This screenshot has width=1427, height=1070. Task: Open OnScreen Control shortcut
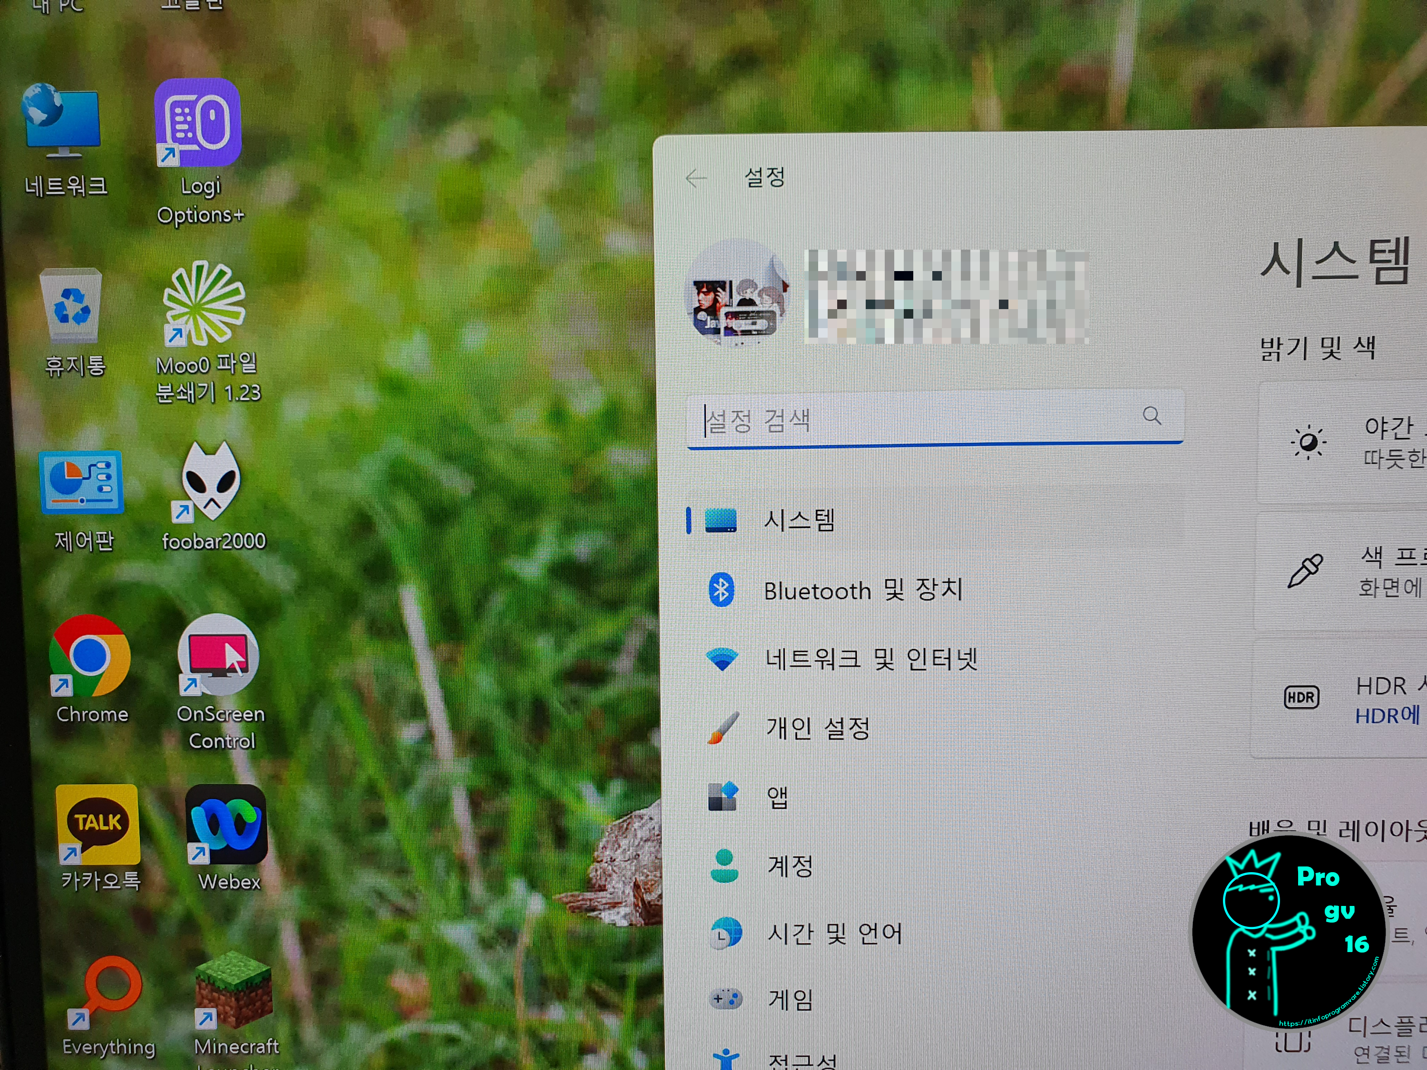[x=219, y=655]
